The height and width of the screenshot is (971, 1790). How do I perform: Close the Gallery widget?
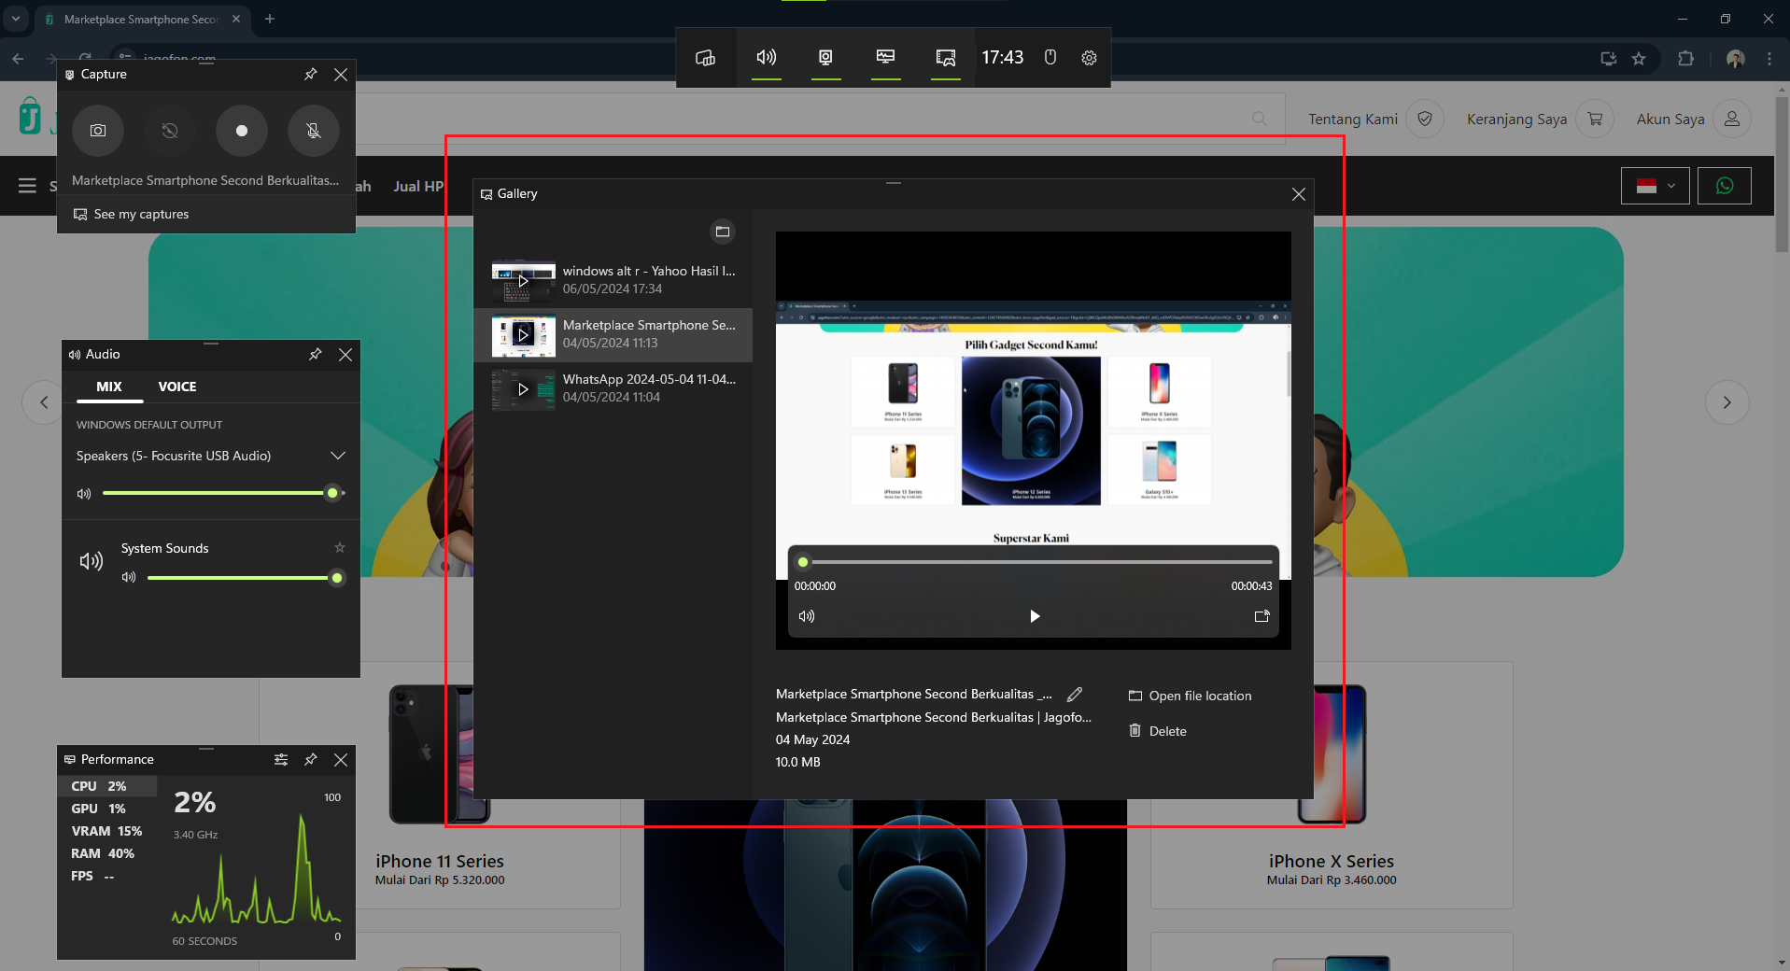(1299, 194)
